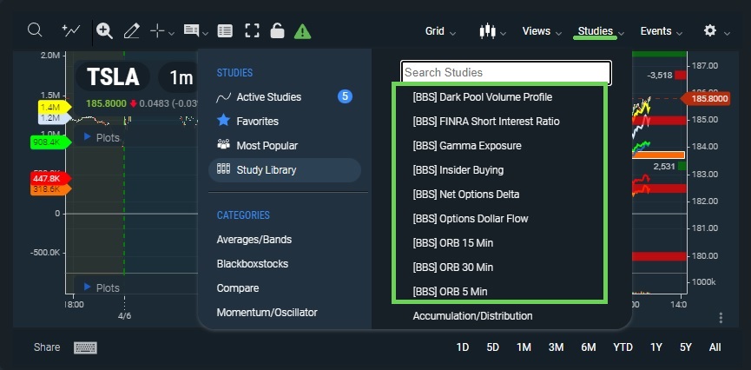Click the red 447.8K value tag
Viewport: 751px width, 370px height.
(50, 178)
